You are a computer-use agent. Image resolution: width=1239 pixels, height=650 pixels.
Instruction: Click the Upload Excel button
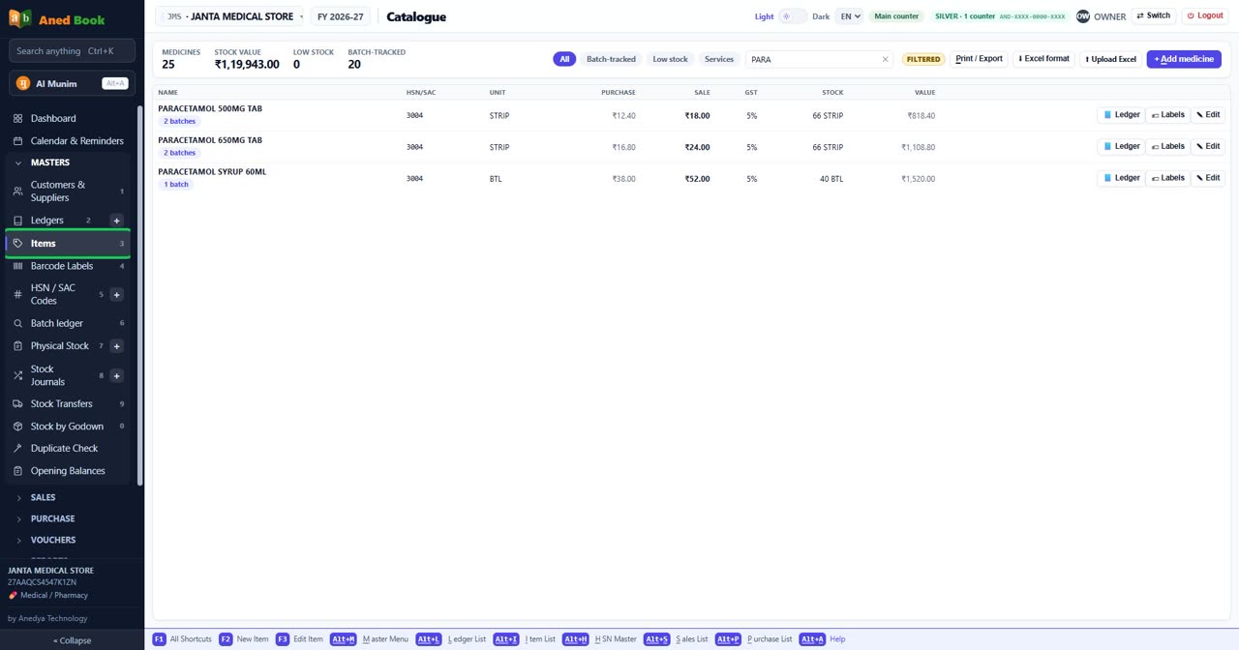[x=1110, y=59]
